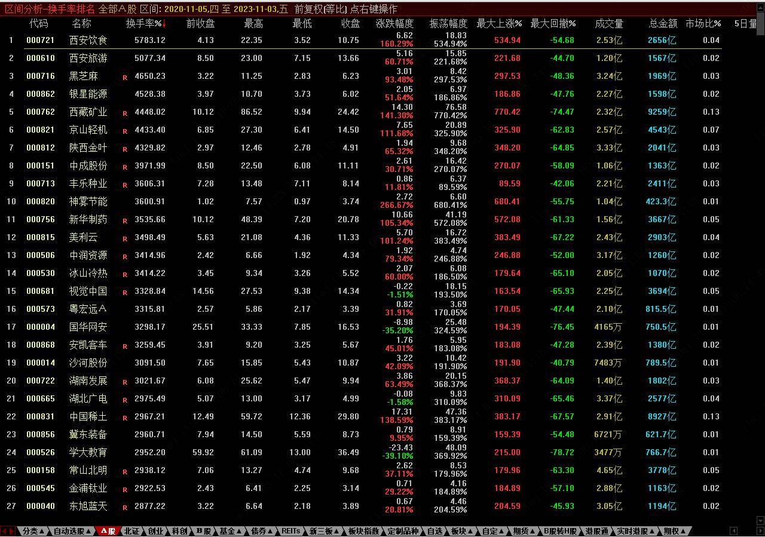Image resolution: width=765 pixels, height=537 pixels.
Task: Click the R marker beside 冰山冷热
Action: (125, 275)
